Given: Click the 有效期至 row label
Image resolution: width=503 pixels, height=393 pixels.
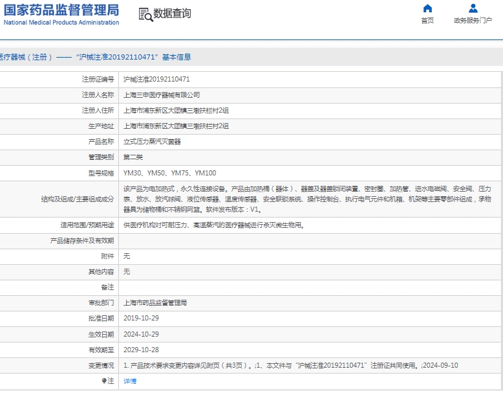Looking at the screenshot, I should pos(101,350).
